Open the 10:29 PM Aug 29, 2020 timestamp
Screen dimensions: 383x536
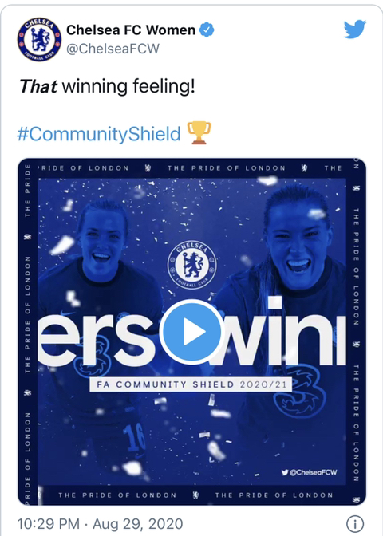tap(100, 524)
